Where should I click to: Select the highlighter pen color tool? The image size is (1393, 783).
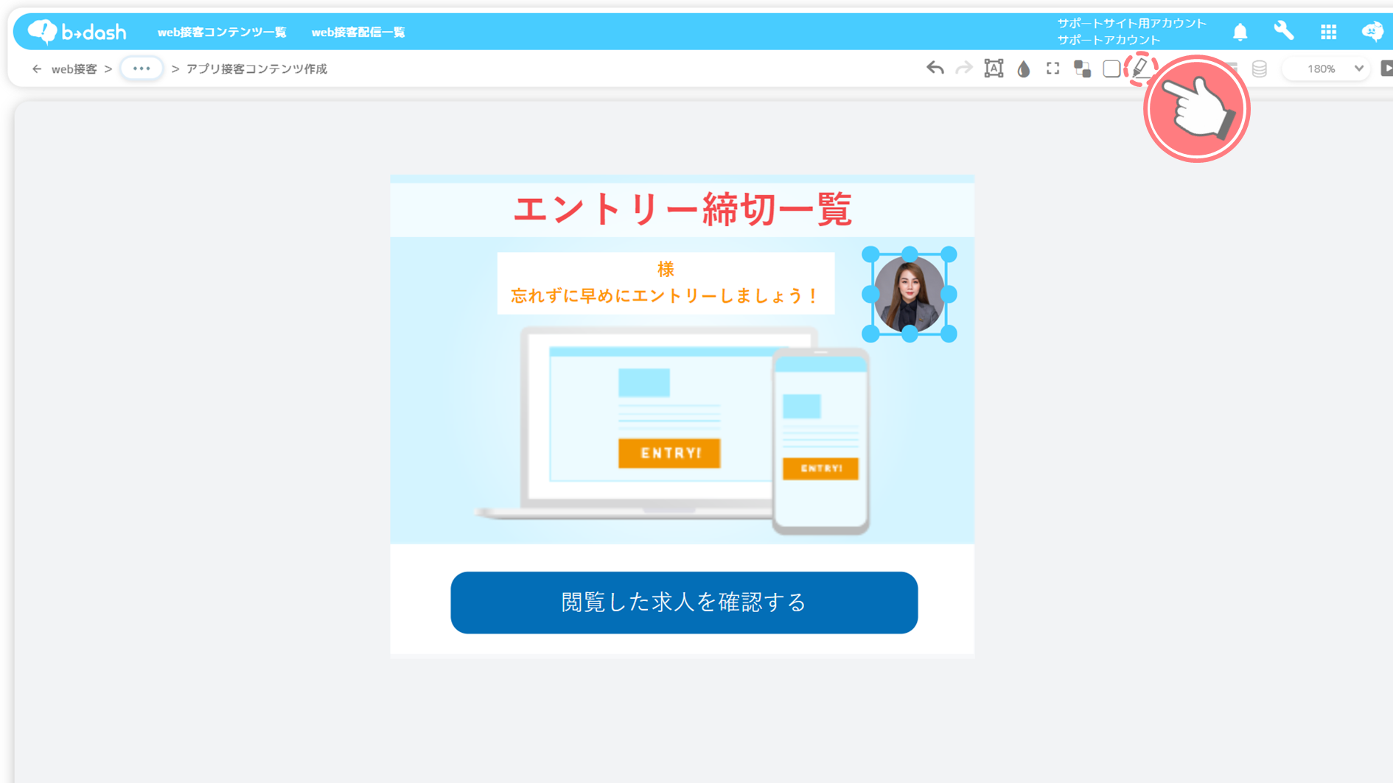click(1140, 69)
